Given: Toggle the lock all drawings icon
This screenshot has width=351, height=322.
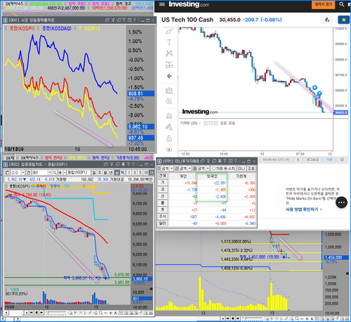Looking at the screenshot, I should coord(169,139).
